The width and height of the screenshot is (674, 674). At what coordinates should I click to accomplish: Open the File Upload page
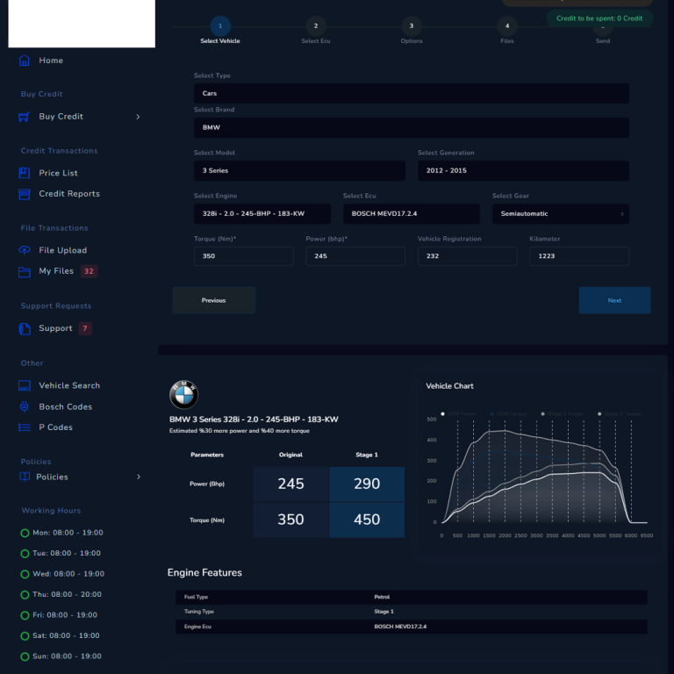click(x=63, y=251)
